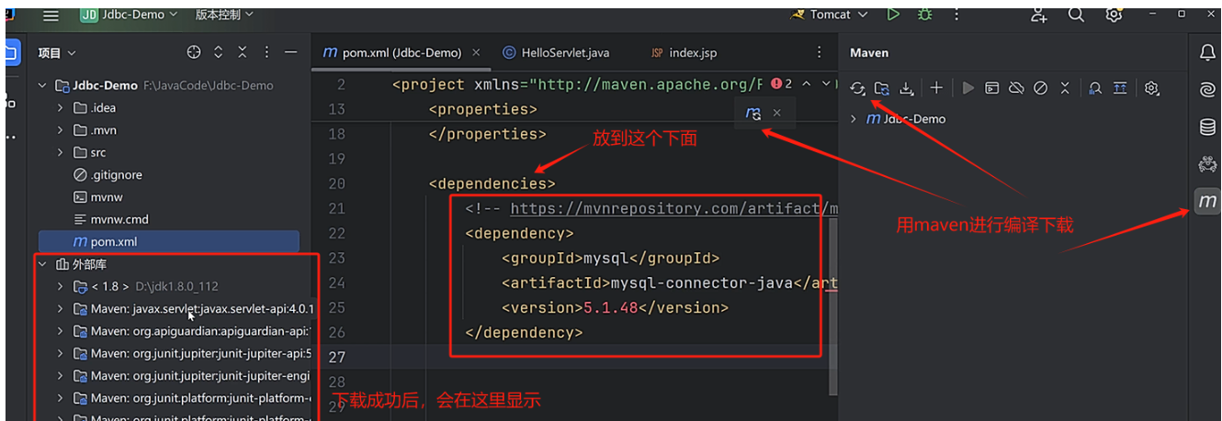
Task: Open Search Everywhere magnifier icon
Action: point(1076,15)
